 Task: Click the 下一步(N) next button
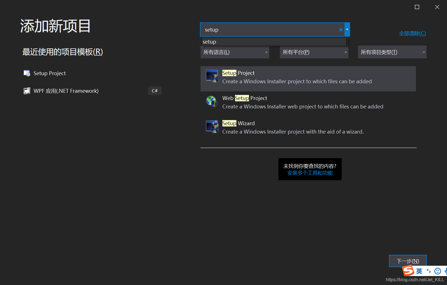(408, 261)
